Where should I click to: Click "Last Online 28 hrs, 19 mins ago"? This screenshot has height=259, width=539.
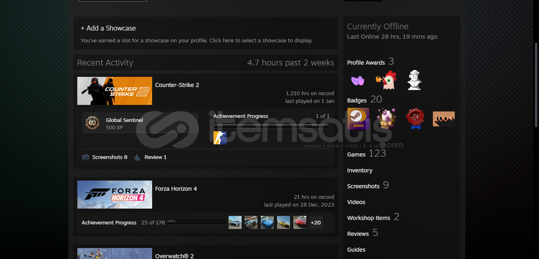click(x=393, y=37)
